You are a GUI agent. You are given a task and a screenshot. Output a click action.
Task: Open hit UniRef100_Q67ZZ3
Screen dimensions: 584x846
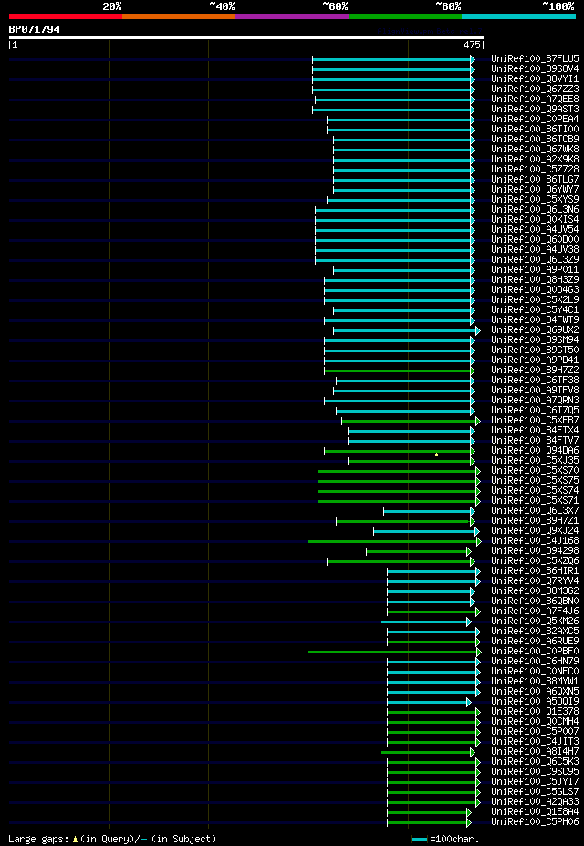(535, 89)
